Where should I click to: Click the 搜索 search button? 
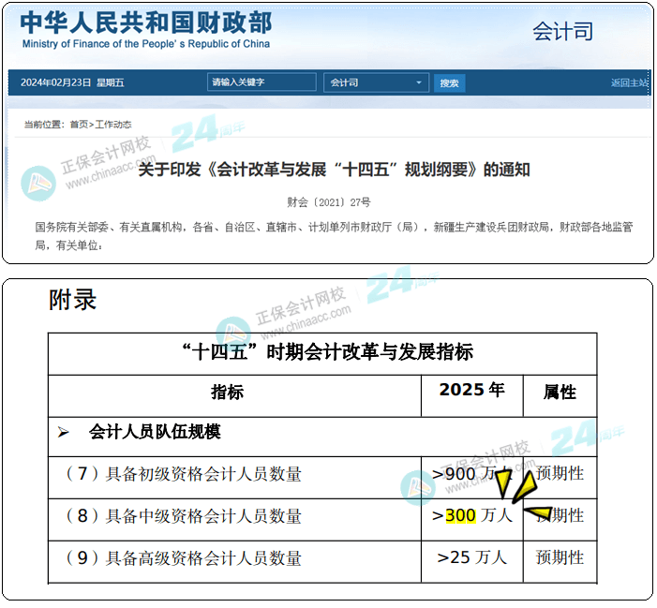coord(449,82)
